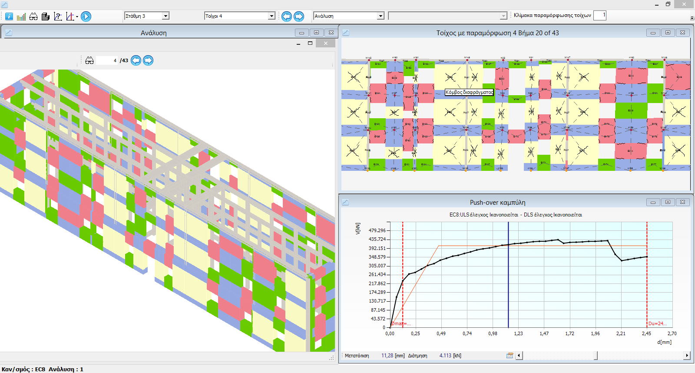Click the colored bar chart results icon
Viewport: 695px width, 373px height.
pyautogui.click(x=21, y=17)
